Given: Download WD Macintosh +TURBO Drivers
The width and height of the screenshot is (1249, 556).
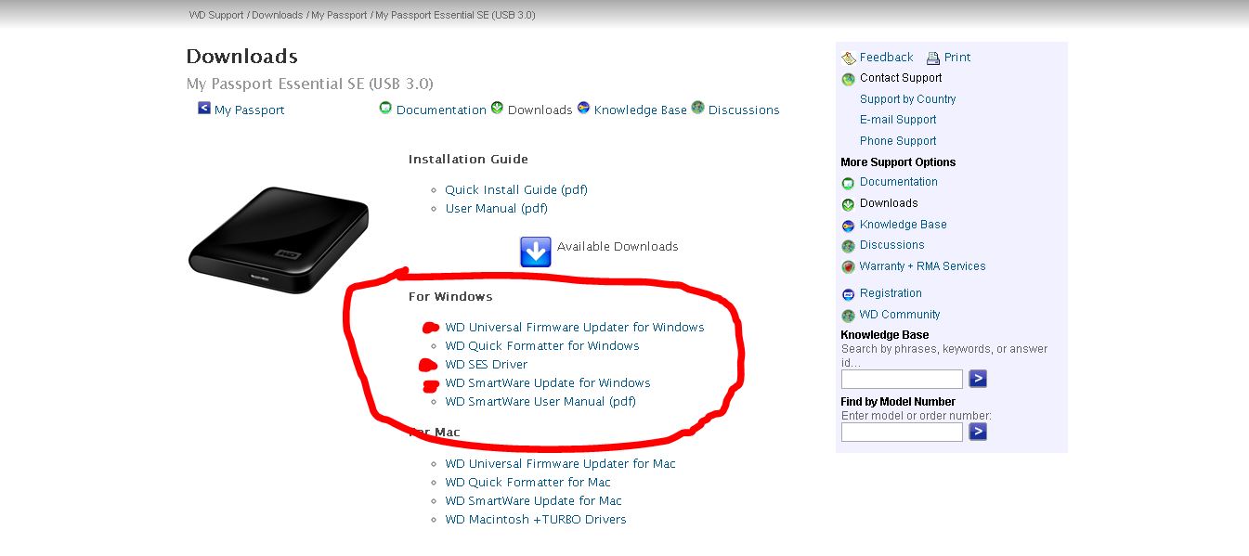Looking at the screenshot, I should coord(536,519).
